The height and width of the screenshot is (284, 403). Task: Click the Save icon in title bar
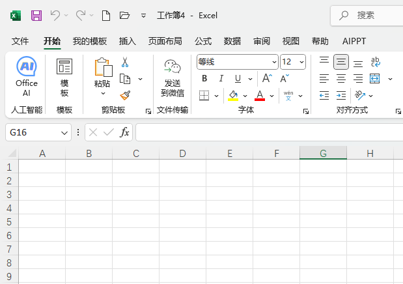[x=36, y=16]
